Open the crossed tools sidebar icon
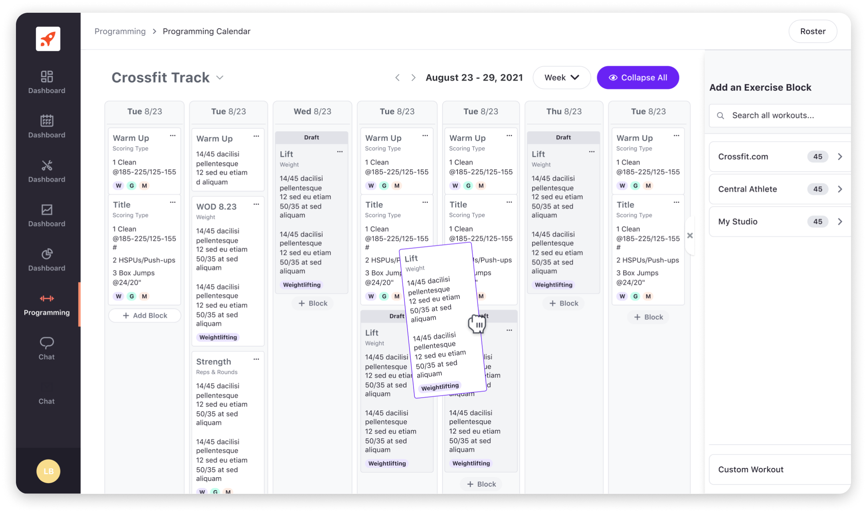867x513 pixels. 47,165
